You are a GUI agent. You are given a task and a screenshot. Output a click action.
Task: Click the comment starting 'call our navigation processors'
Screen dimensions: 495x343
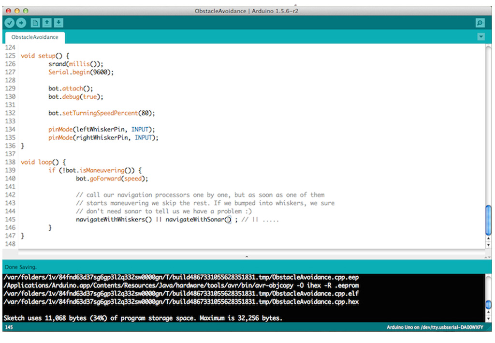(200, 195)
